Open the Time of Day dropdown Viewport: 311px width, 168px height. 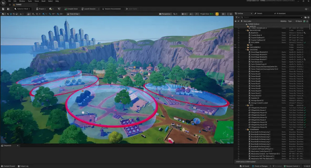(73, 14)
